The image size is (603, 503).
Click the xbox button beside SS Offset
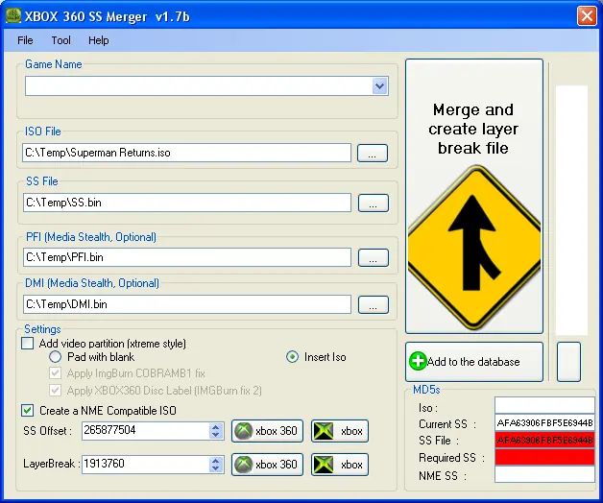pyautogui.click(x=340, y=431)
